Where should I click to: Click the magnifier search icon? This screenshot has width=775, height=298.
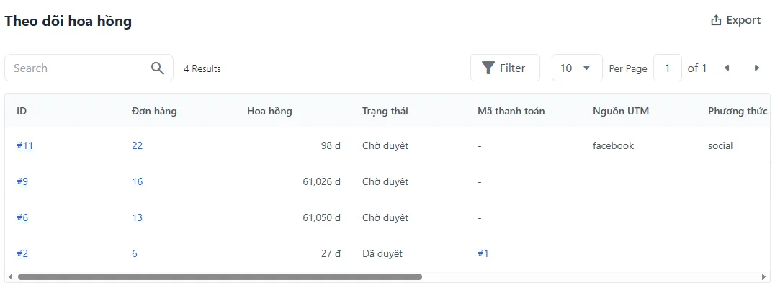tap(158, 68)
